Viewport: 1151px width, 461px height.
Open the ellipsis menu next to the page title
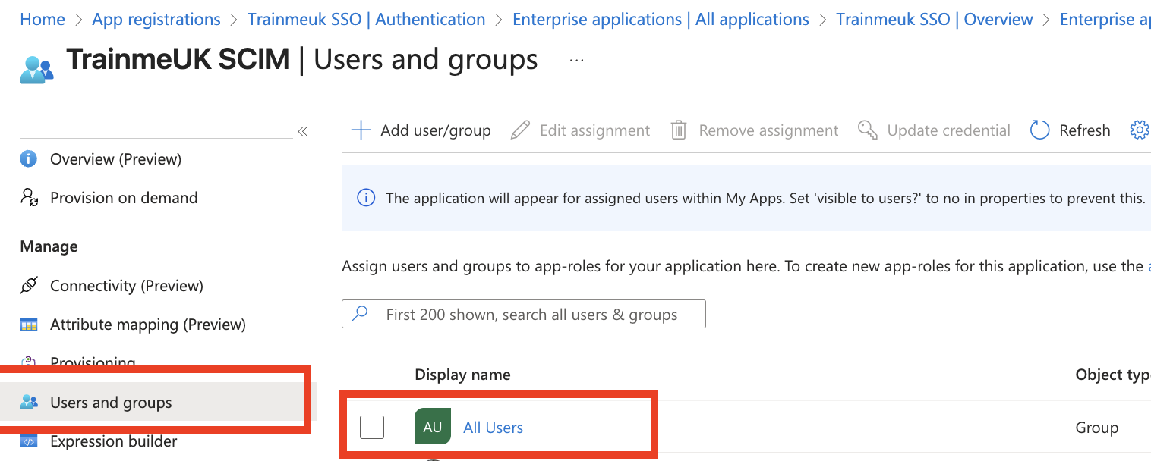click(575, 61)
